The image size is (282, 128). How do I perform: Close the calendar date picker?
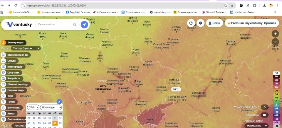(59, 101)
